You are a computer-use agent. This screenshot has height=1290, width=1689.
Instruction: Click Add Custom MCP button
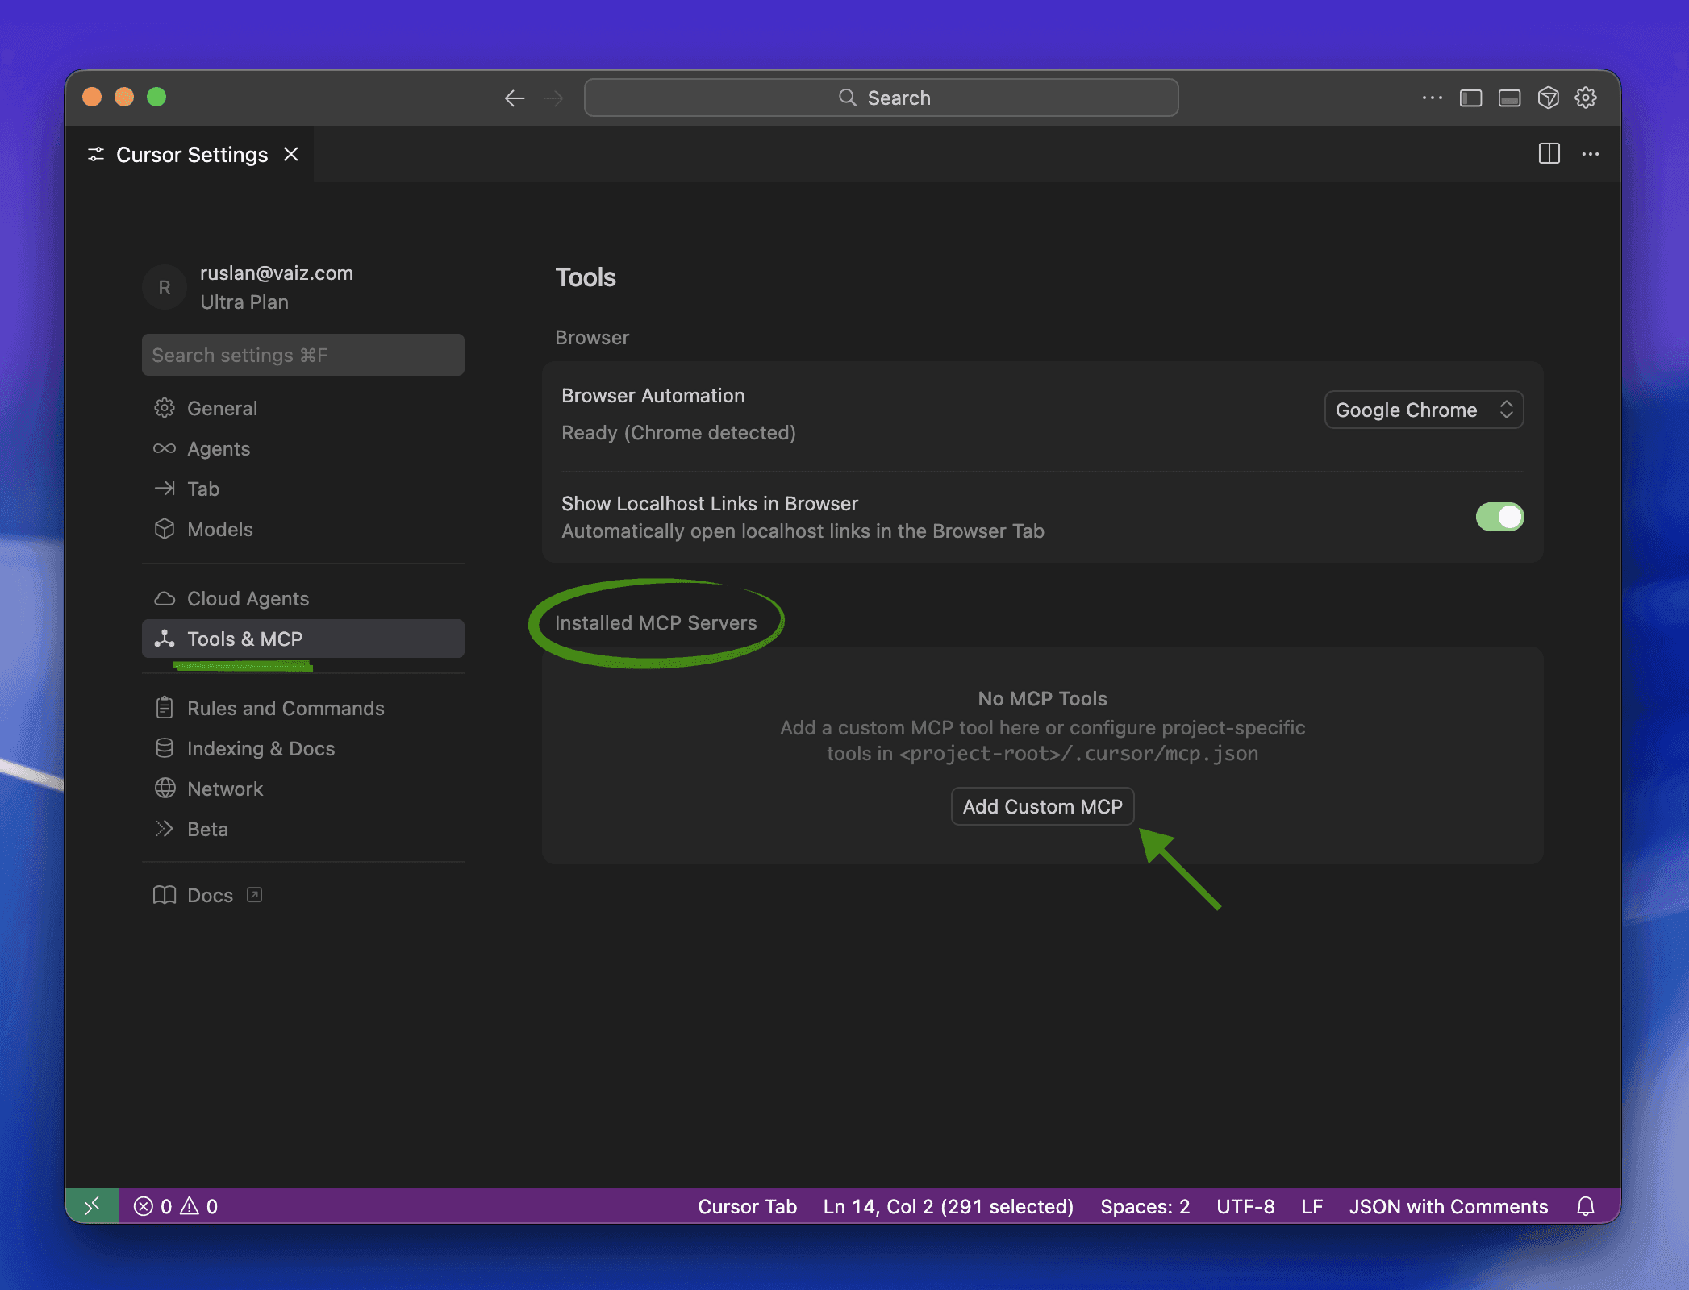(x=1042, y=806)
